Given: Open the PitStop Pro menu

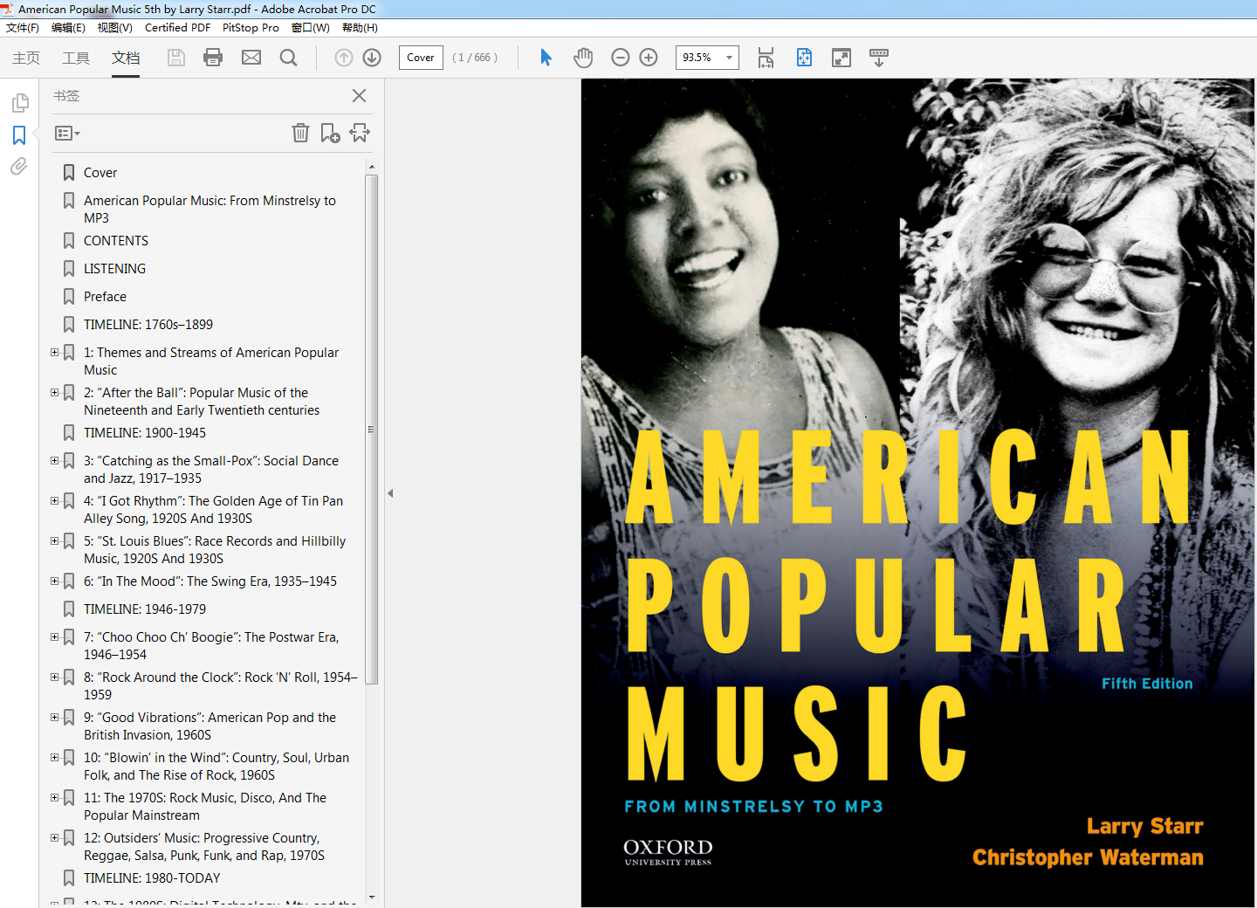Looking at the screenshot, I should pyautogui.click(x=251, y=28).
